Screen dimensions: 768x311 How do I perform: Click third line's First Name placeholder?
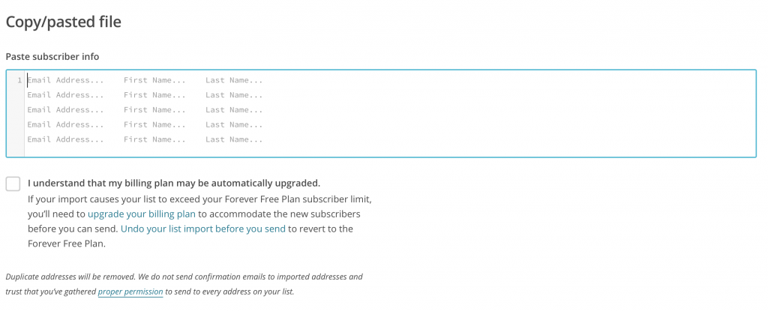point(154,110)
